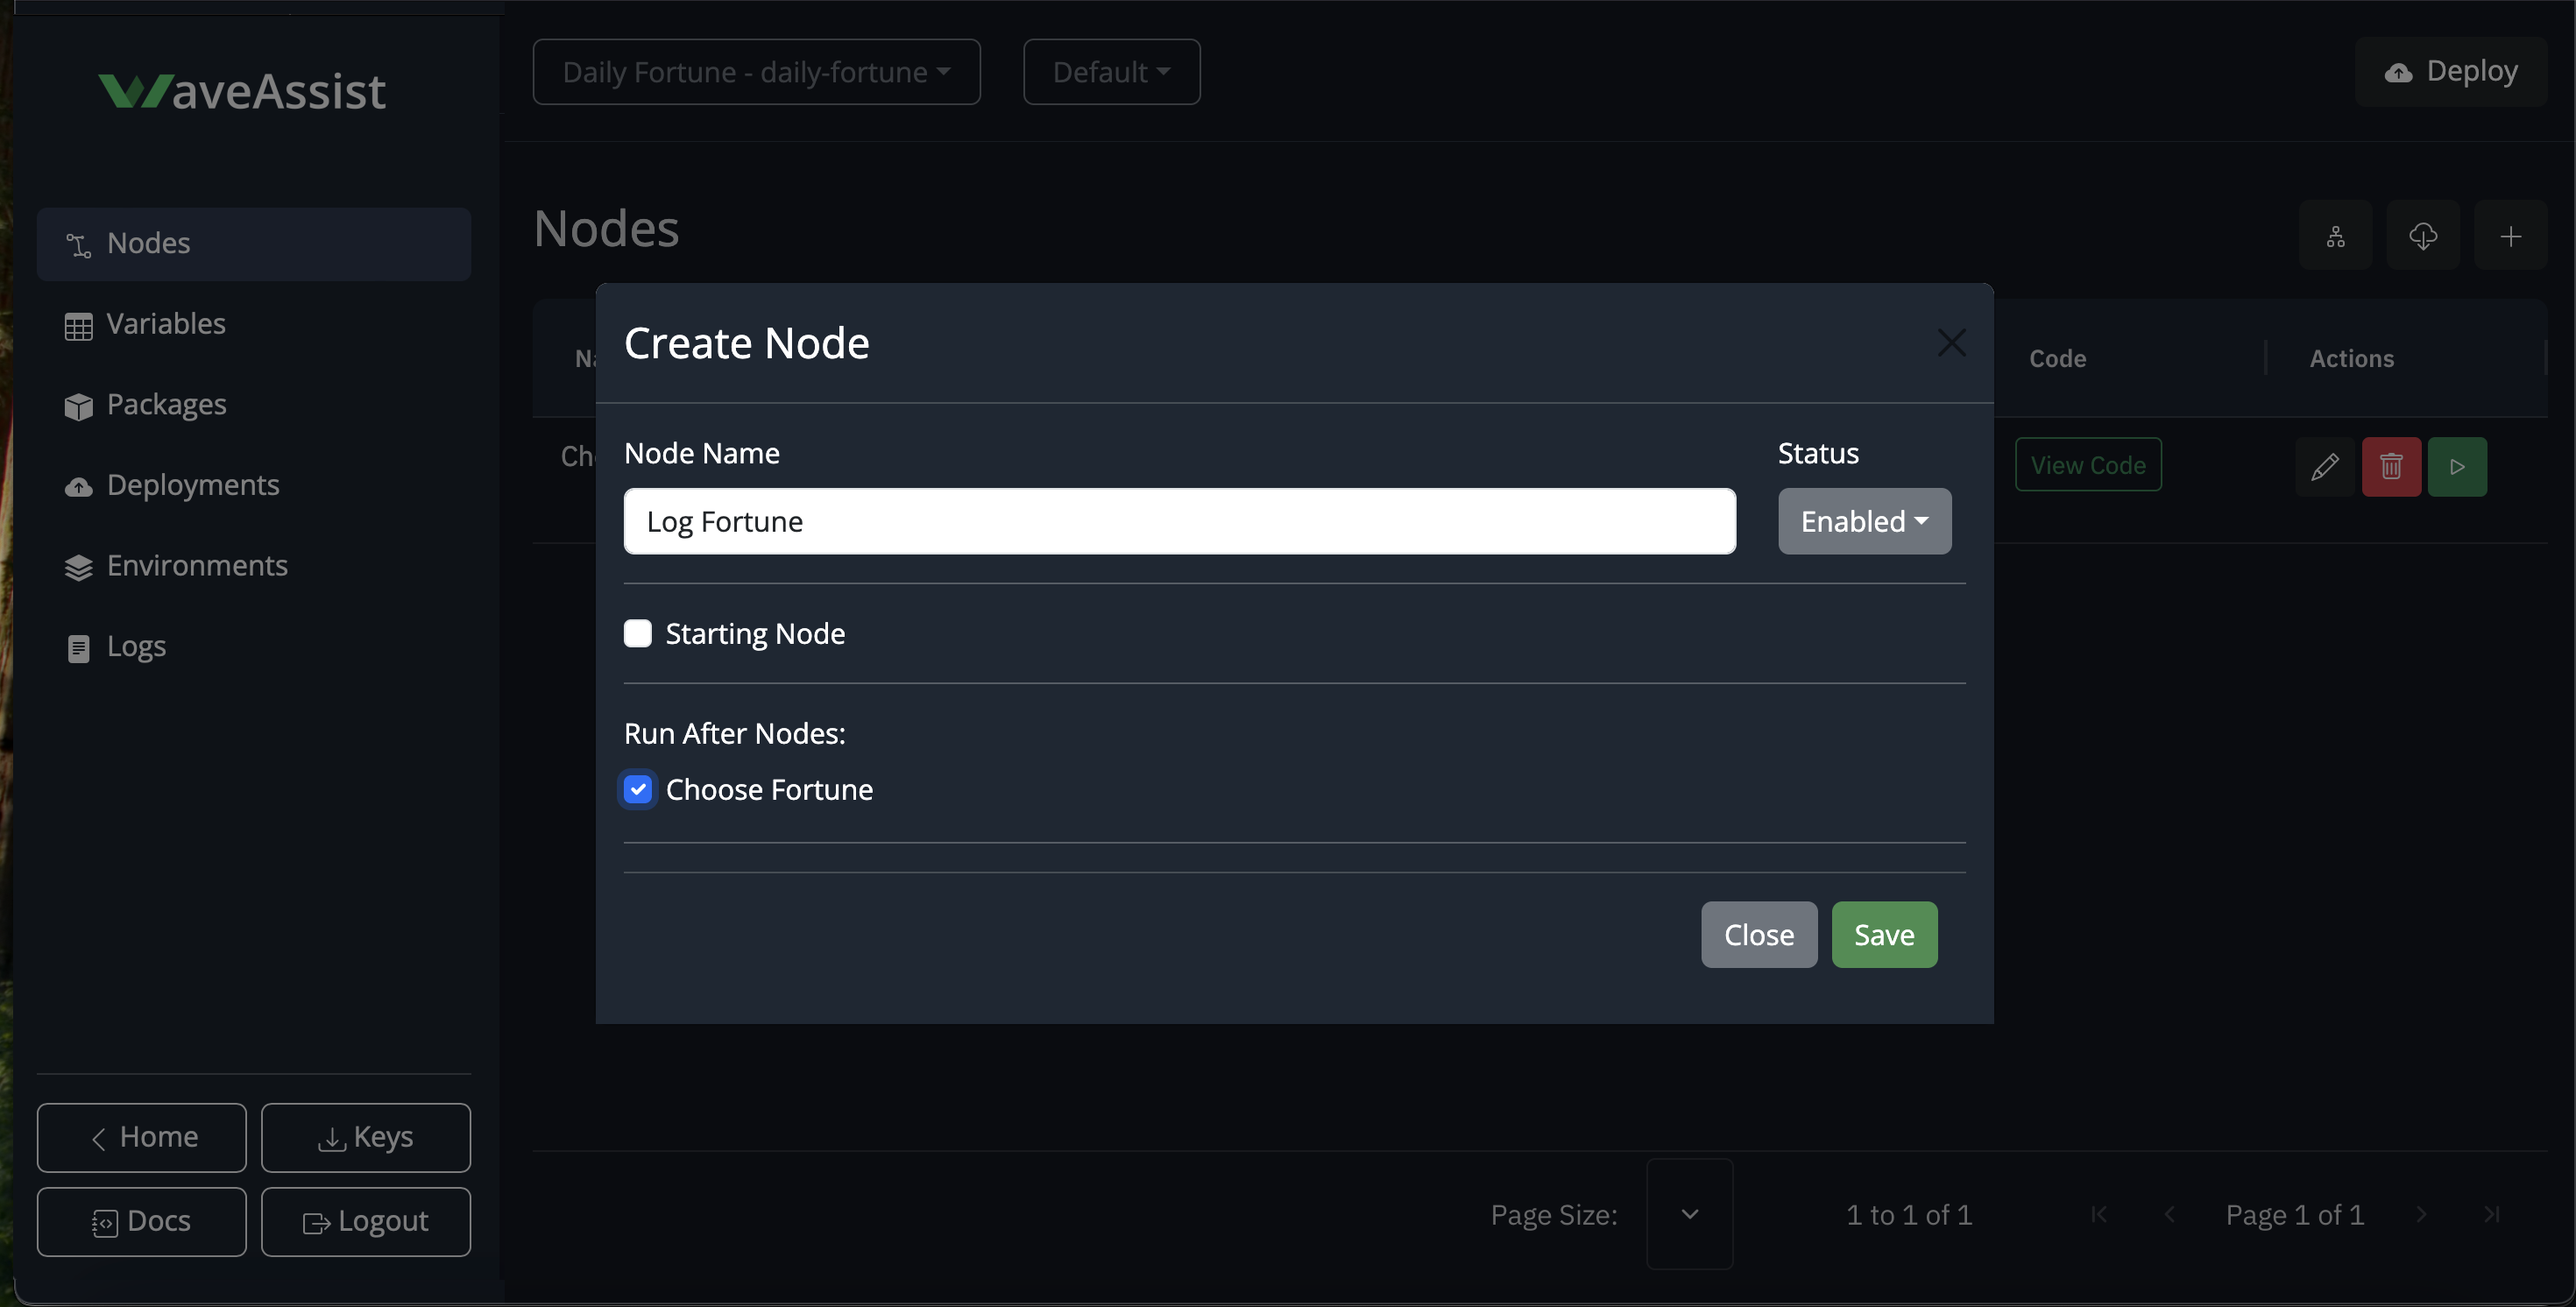Click the View Code button
2576x1307 pixels.
[x=2088, y=465]
